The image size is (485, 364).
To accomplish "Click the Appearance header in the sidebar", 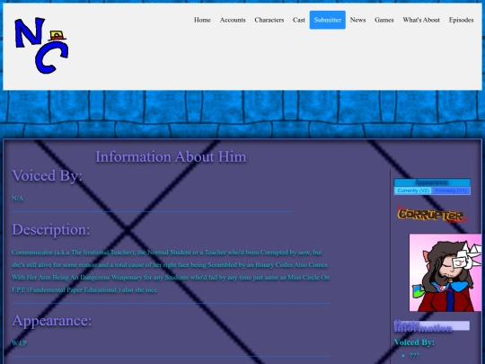I will tap(432, 182).
